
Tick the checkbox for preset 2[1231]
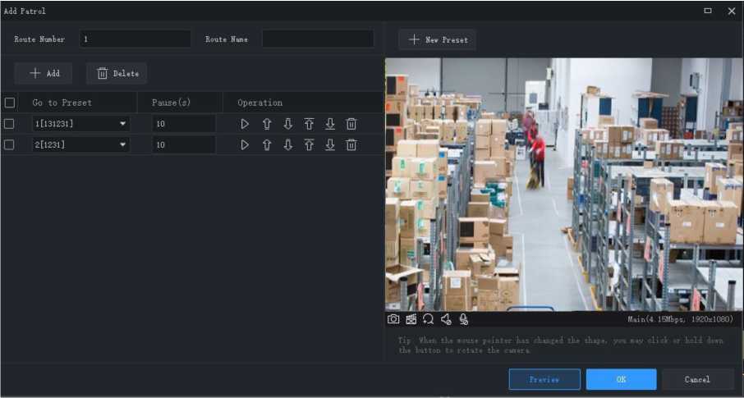(x=10, y=145)
